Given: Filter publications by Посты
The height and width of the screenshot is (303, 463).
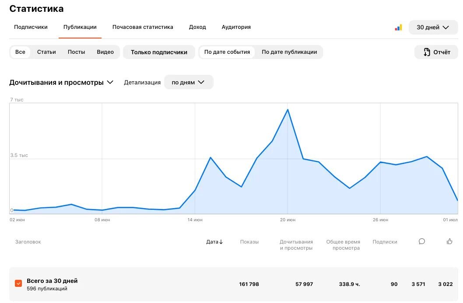Looking at the screenshot, I should pyautogui.click(x=76, y=52).
